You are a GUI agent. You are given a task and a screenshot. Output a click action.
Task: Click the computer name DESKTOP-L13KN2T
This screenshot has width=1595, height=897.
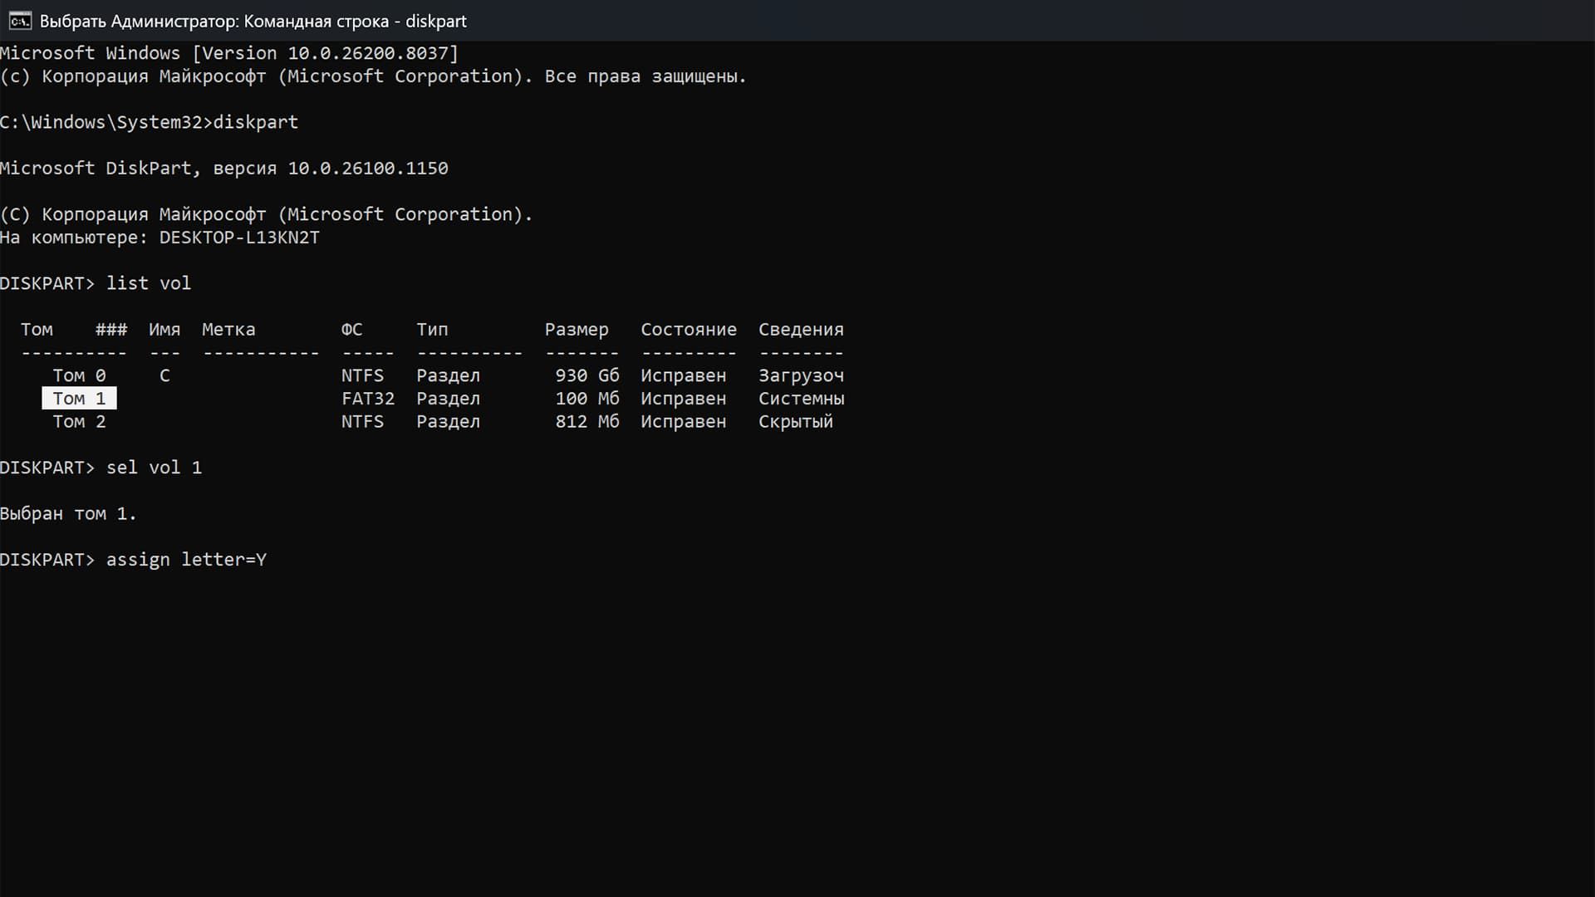click(x=239, y=238)
